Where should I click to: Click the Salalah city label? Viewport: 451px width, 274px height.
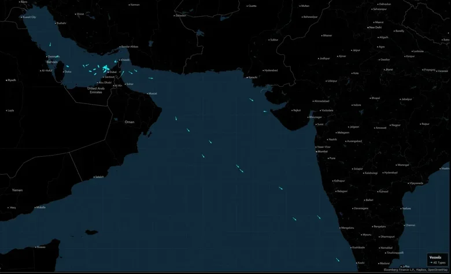(99, 177)
